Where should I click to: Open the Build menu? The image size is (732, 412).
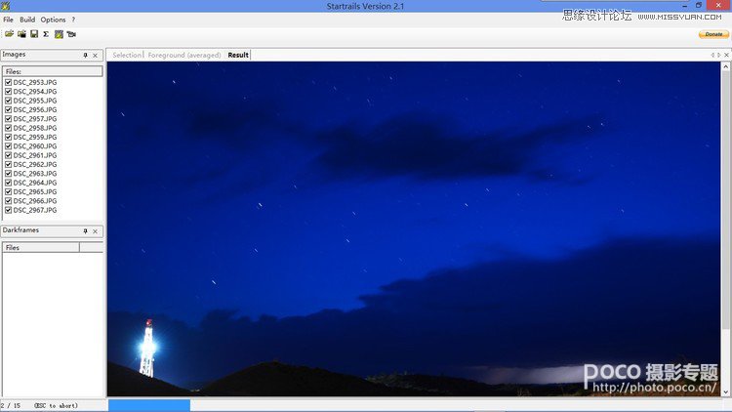coord(27,20)
